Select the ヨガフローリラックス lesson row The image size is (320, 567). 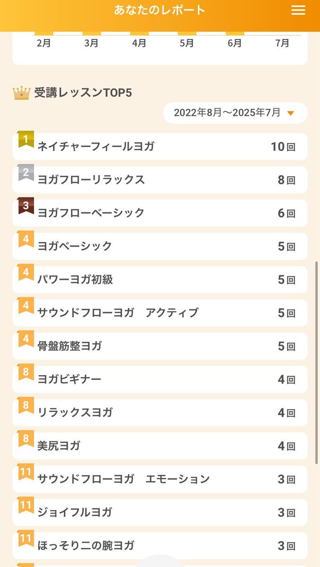click(160, 180)
